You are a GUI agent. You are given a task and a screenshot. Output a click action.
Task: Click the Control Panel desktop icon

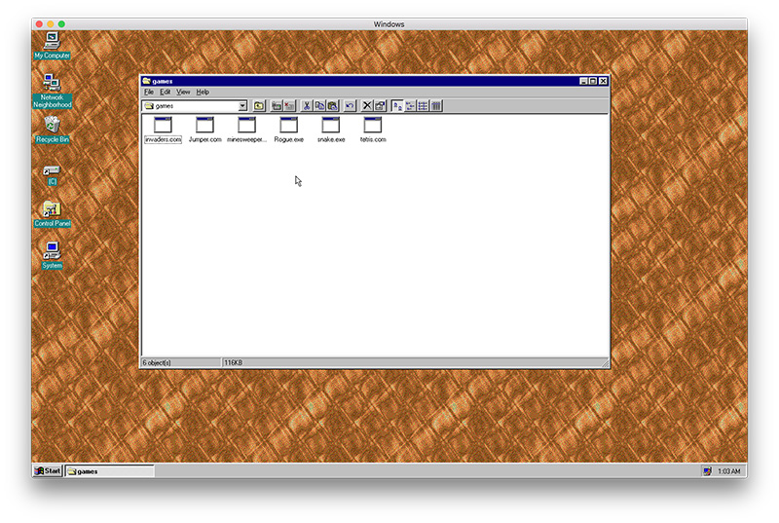click(52, 209)
